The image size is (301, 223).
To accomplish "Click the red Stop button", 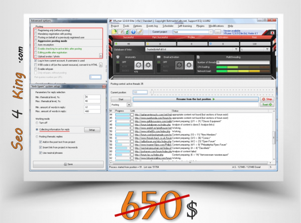I will 267,99.
